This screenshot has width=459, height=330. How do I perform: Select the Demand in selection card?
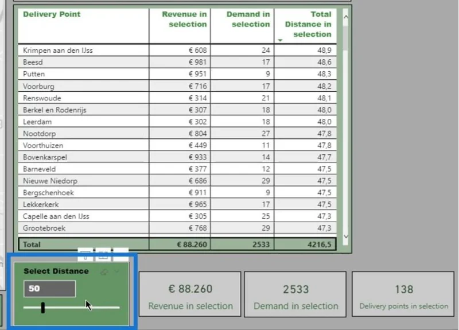[295, 294]
